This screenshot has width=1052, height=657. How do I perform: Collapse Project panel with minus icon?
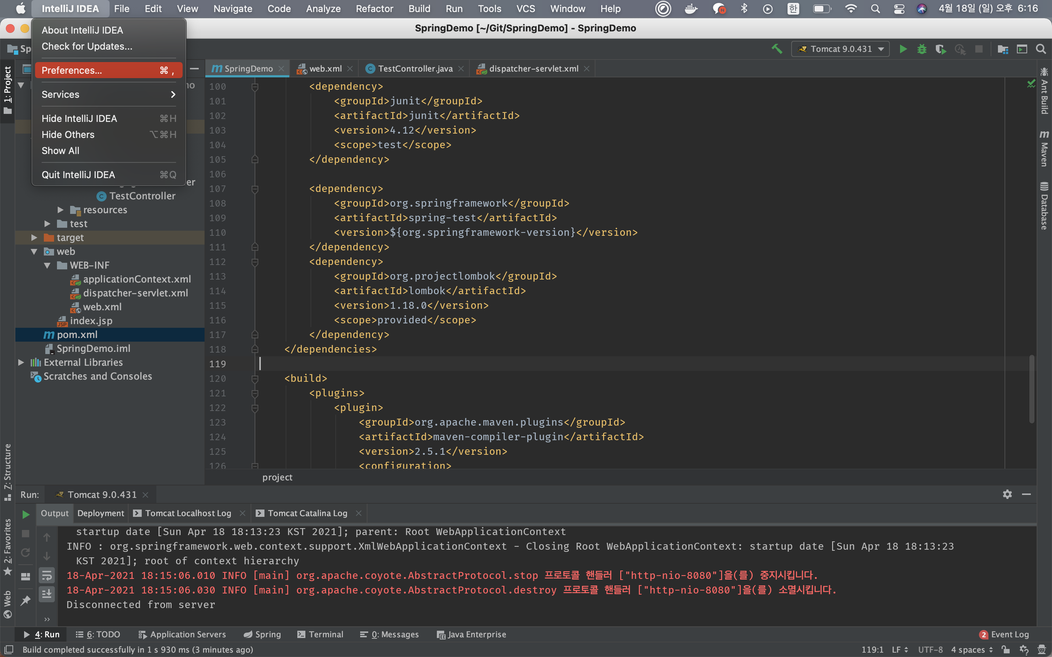[194, 69]
